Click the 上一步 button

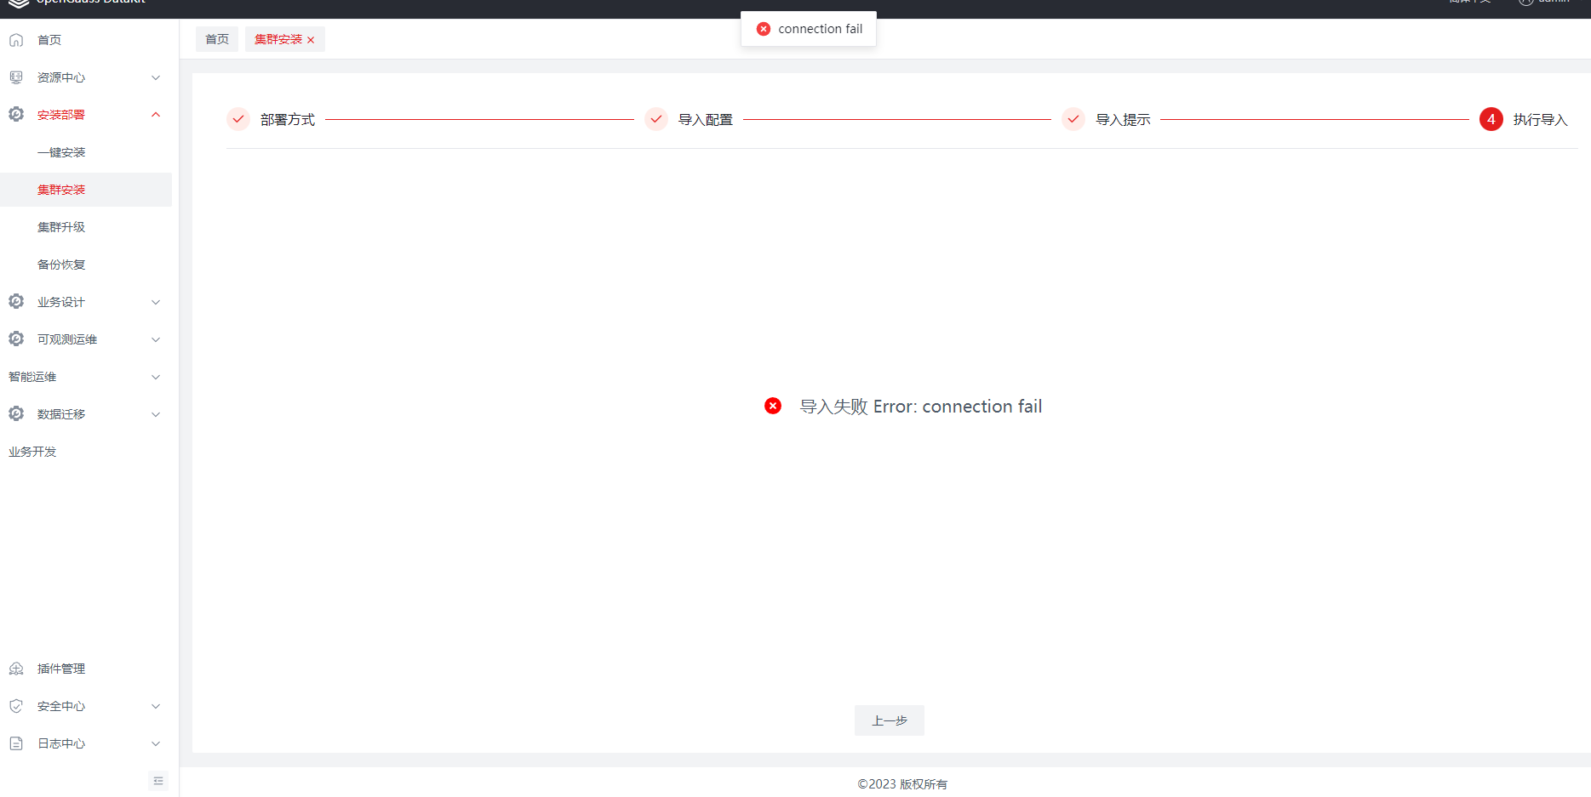coord(889,720)
